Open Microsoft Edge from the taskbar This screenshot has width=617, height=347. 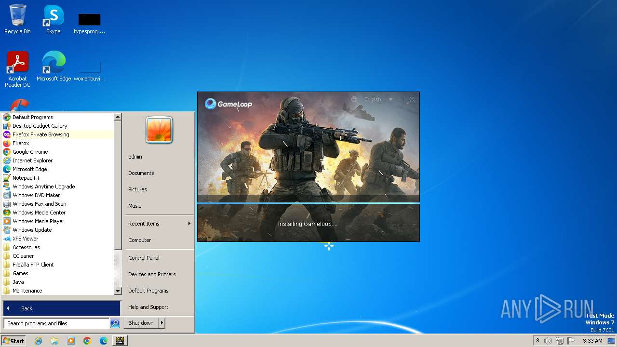tap(104, 341)
